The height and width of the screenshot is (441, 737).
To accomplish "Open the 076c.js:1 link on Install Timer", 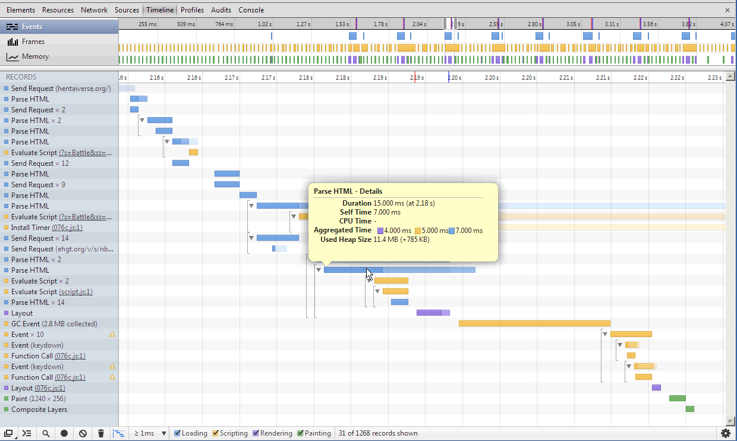I will pyautogui.click(x=67, y=228).
